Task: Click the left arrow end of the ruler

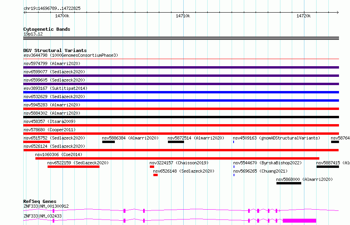Action: pyautogui.click(x=24, y=12)
